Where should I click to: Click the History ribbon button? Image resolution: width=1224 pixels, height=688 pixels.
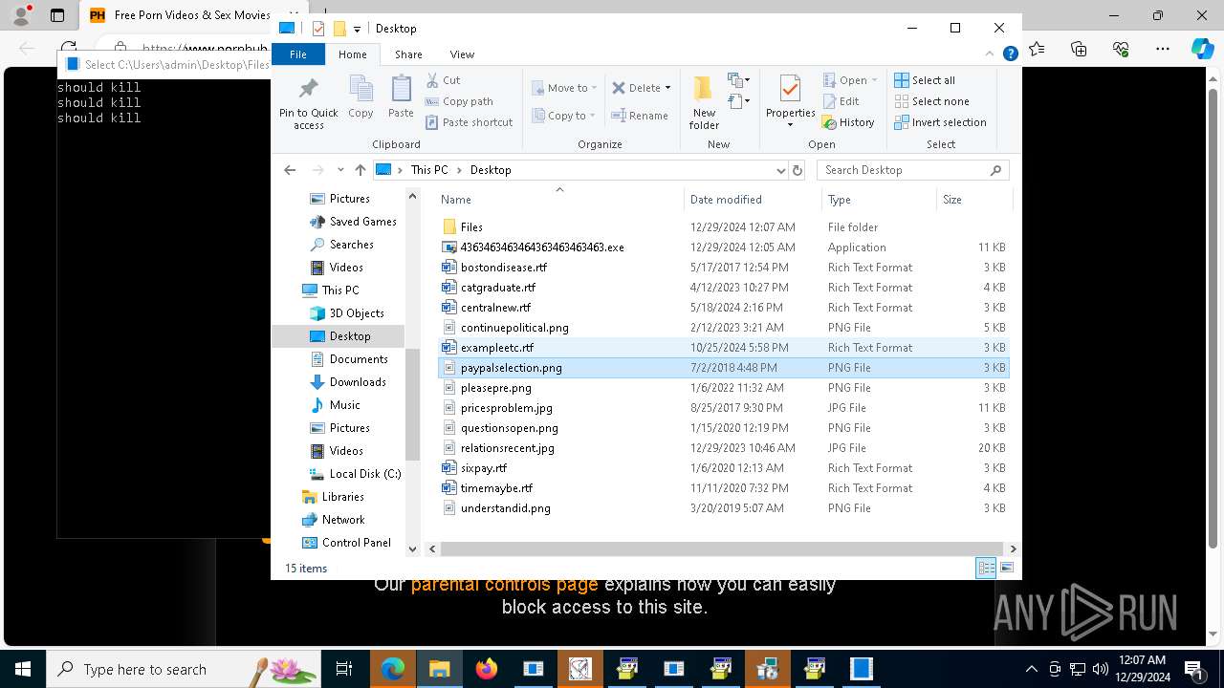pyautogui.click(x=848, y=122)
